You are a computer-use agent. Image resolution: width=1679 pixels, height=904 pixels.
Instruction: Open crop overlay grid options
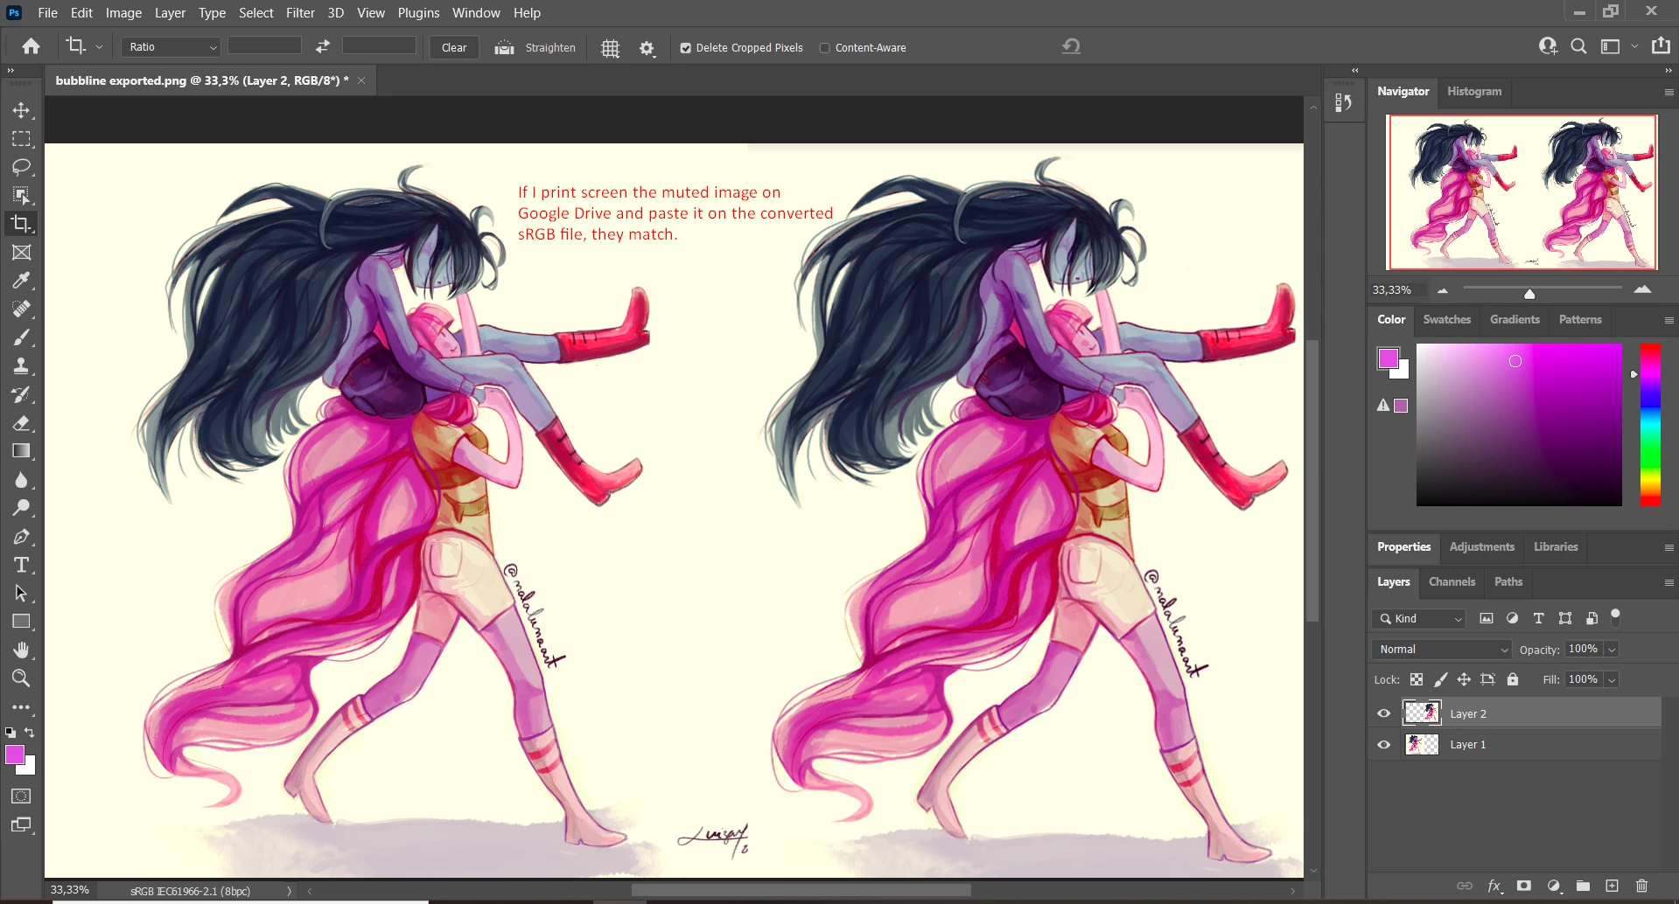point(611,48)
